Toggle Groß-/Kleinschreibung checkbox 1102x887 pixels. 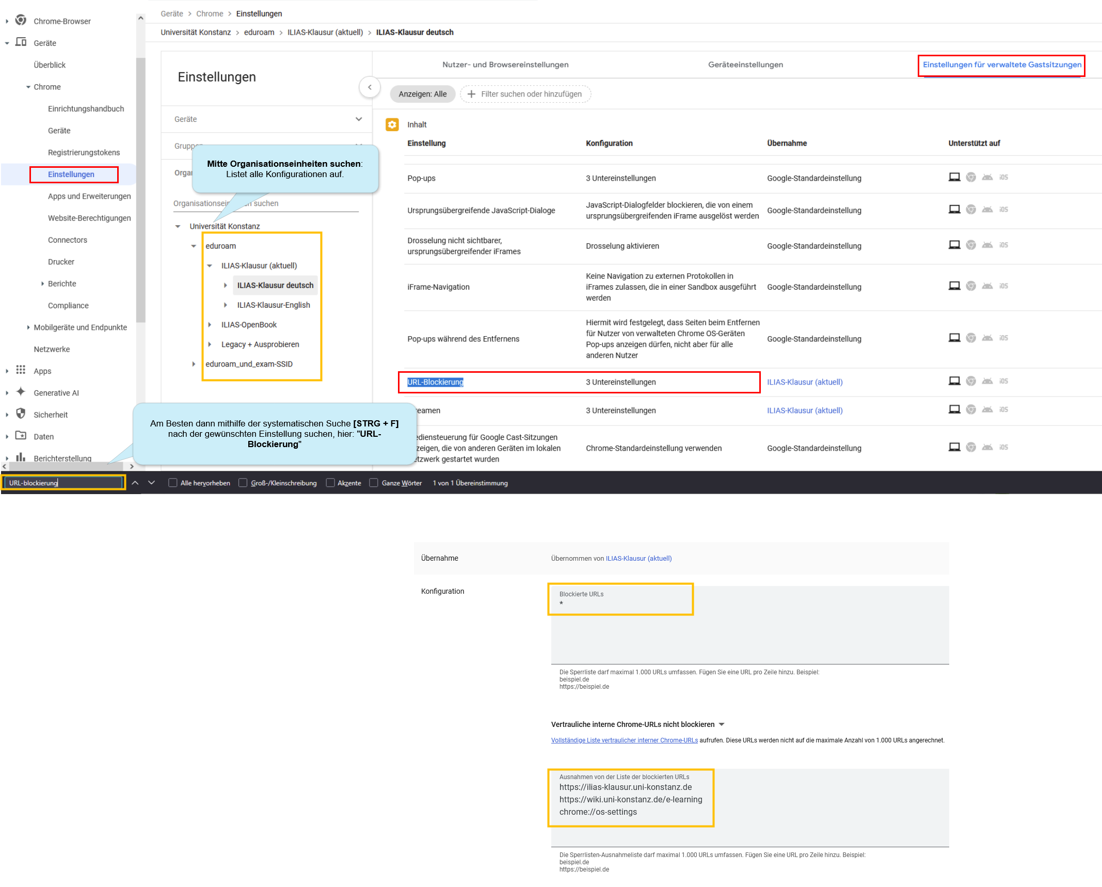point(243,483)
